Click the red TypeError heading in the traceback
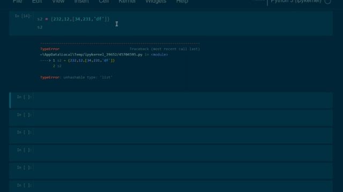This screenshot has width=343, height=192. point(50,49)
